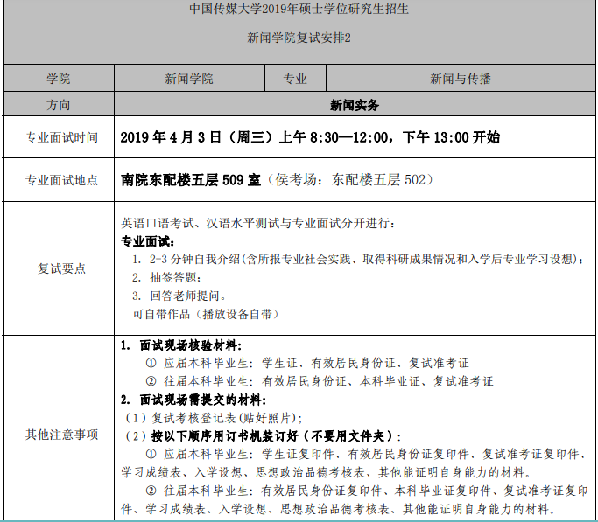Click the 方向 row label cell
Screen dimensions: 598x522
coord(59,105)
